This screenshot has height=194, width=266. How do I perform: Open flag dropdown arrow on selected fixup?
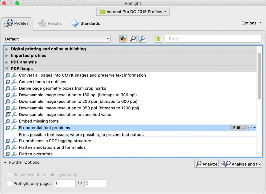[x=255, y=128]
